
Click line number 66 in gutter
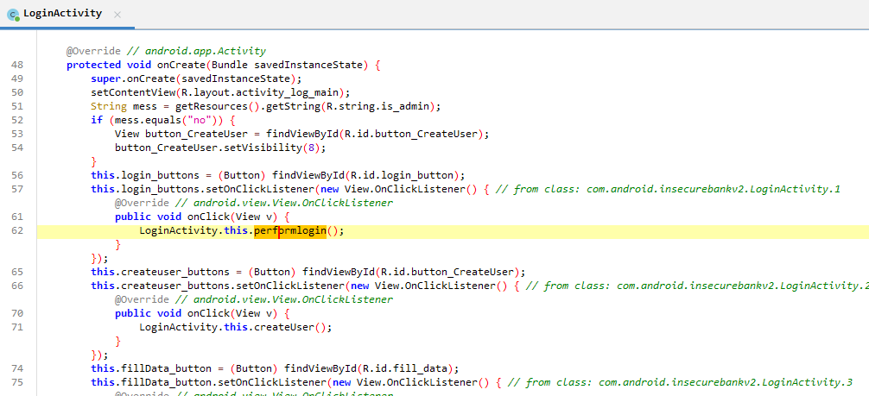(x=17, y=286)
